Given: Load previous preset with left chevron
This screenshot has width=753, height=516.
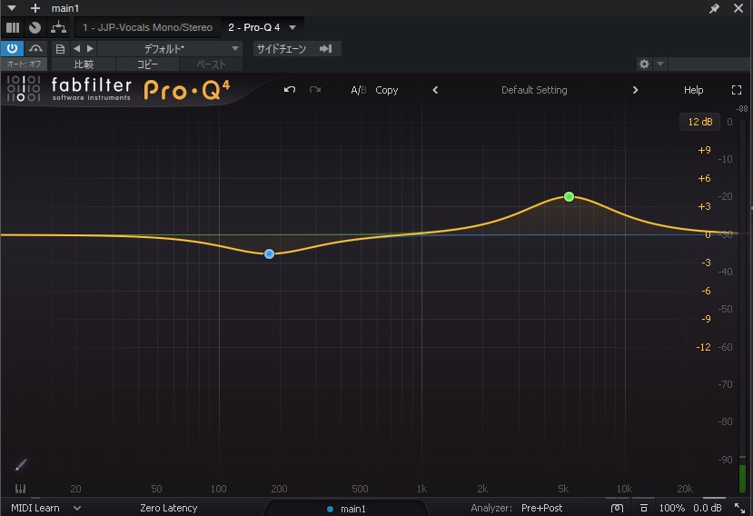Looking at the screenshot, I should (x=435, y=90).
